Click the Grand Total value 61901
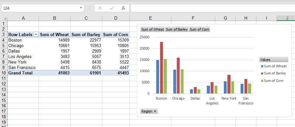295x127 pixels. point(86,73)
